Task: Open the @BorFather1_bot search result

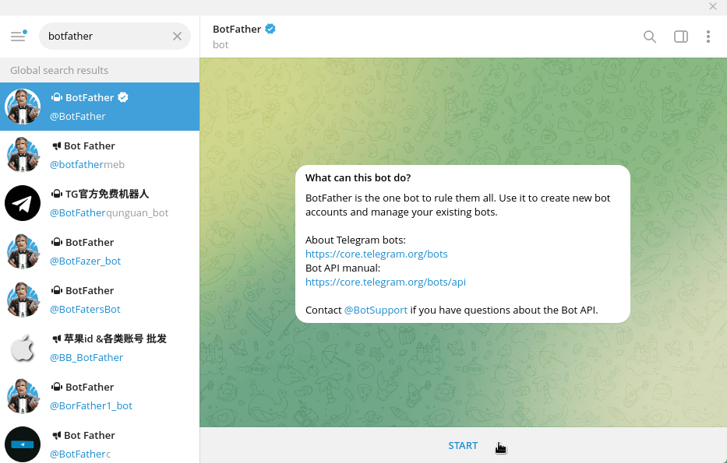Action: coord(100,395)
